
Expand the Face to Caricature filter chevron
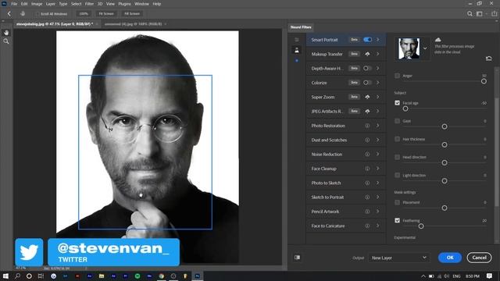[378, 226]
